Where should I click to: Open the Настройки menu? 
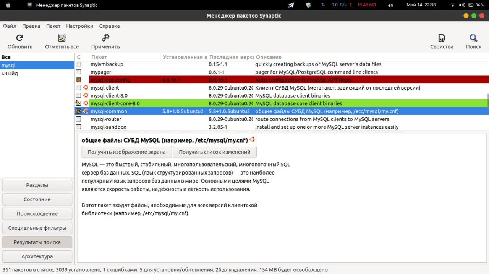tap(79, 26)
